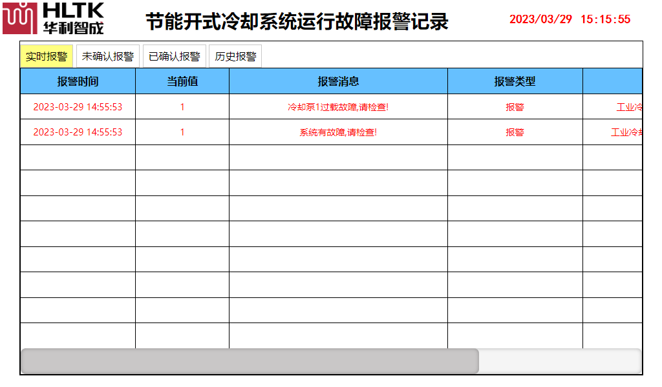Show the 历史报警 tab
Viewport: 662px width, 387px height.
tap(235, 56)
